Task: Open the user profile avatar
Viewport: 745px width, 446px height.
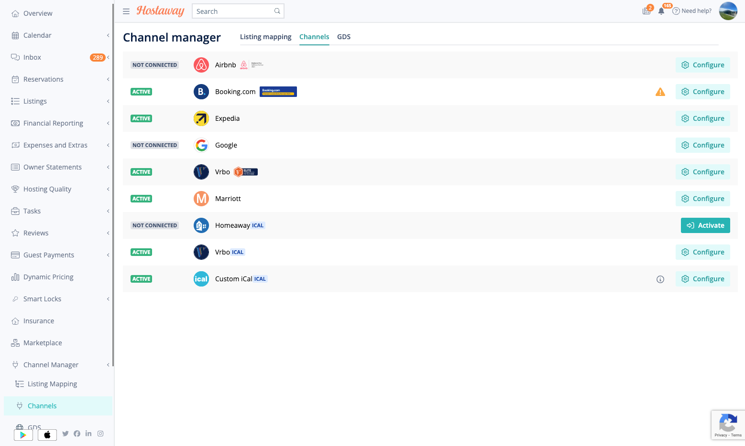Action: pos(728,11)
